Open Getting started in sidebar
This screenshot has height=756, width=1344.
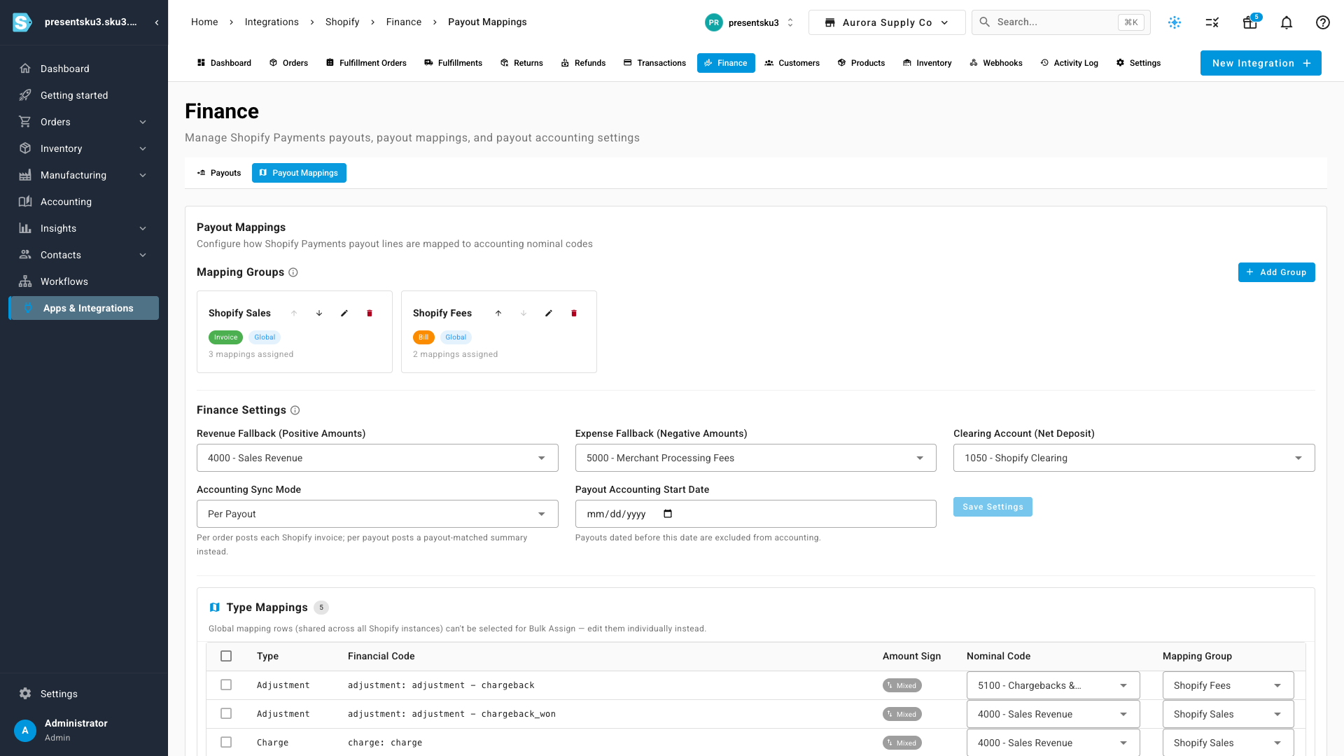84,95
